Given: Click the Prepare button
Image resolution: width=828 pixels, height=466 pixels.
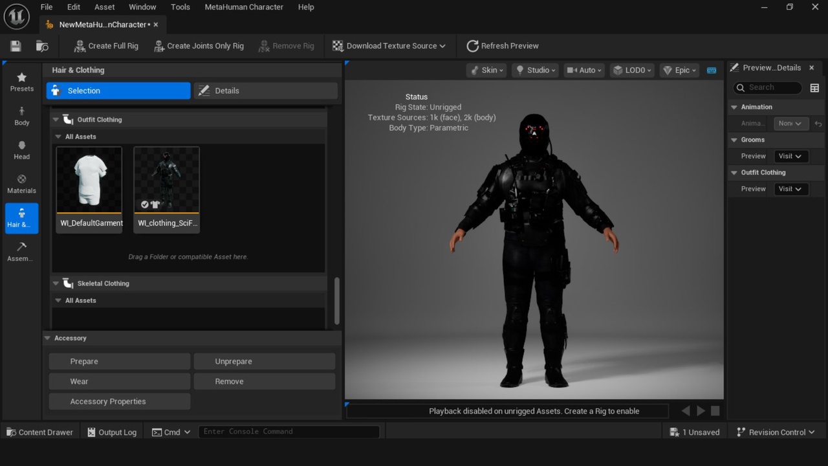Looking at the screenshot, I should 120,361.
